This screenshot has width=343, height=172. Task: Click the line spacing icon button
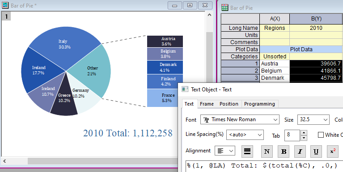point(247,152)
